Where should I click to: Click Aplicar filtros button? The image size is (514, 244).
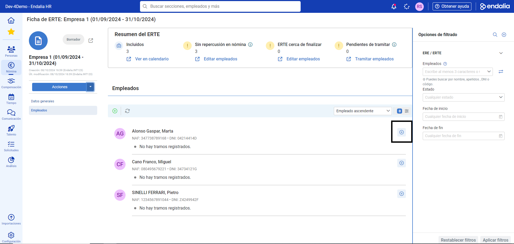coord(496,240)
